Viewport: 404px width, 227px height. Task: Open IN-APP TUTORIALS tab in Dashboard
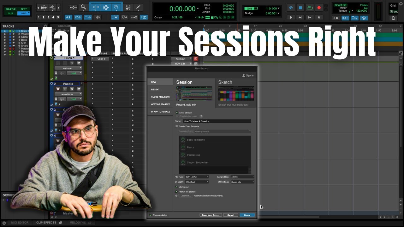(x=160, y=112)
